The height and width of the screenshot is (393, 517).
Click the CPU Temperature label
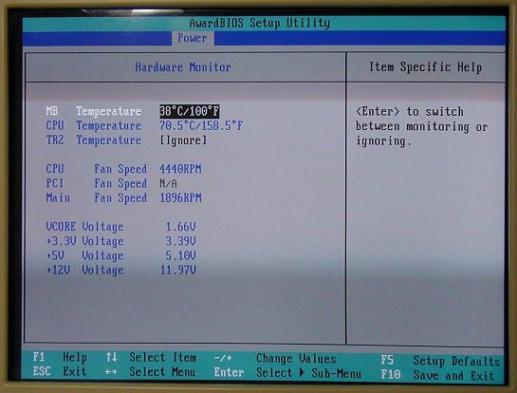coord(94,125)
